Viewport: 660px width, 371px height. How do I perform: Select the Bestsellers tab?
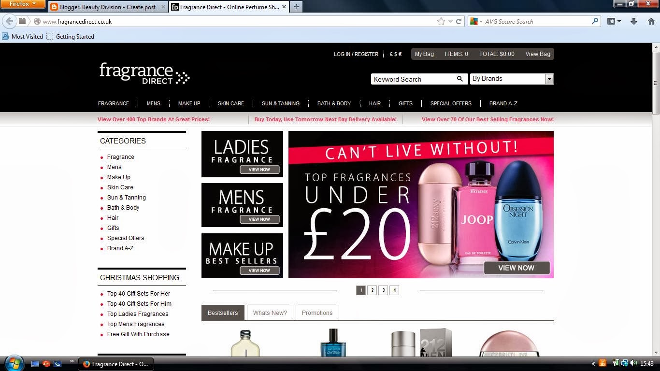tap(223, 313)
